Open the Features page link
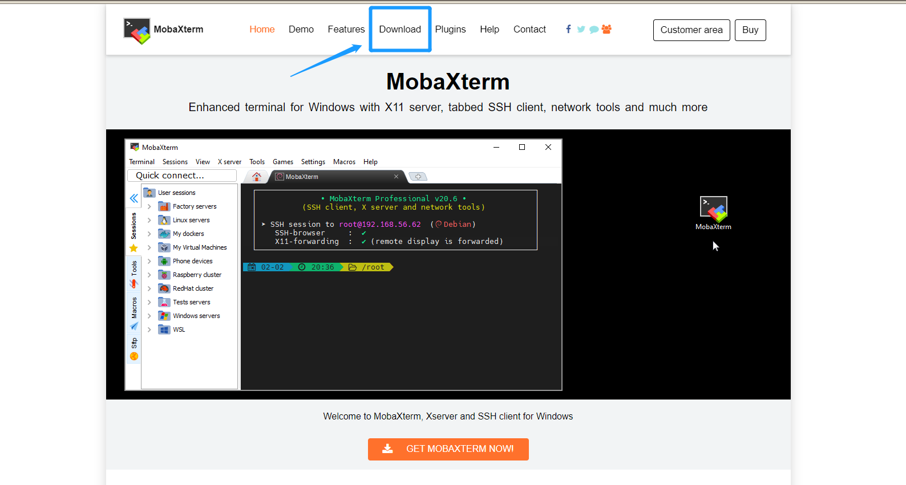906x485 pixels. coord(346,29)
